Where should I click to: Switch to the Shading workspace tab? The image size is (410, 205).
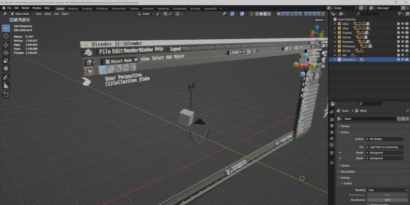tap(134, 8)
